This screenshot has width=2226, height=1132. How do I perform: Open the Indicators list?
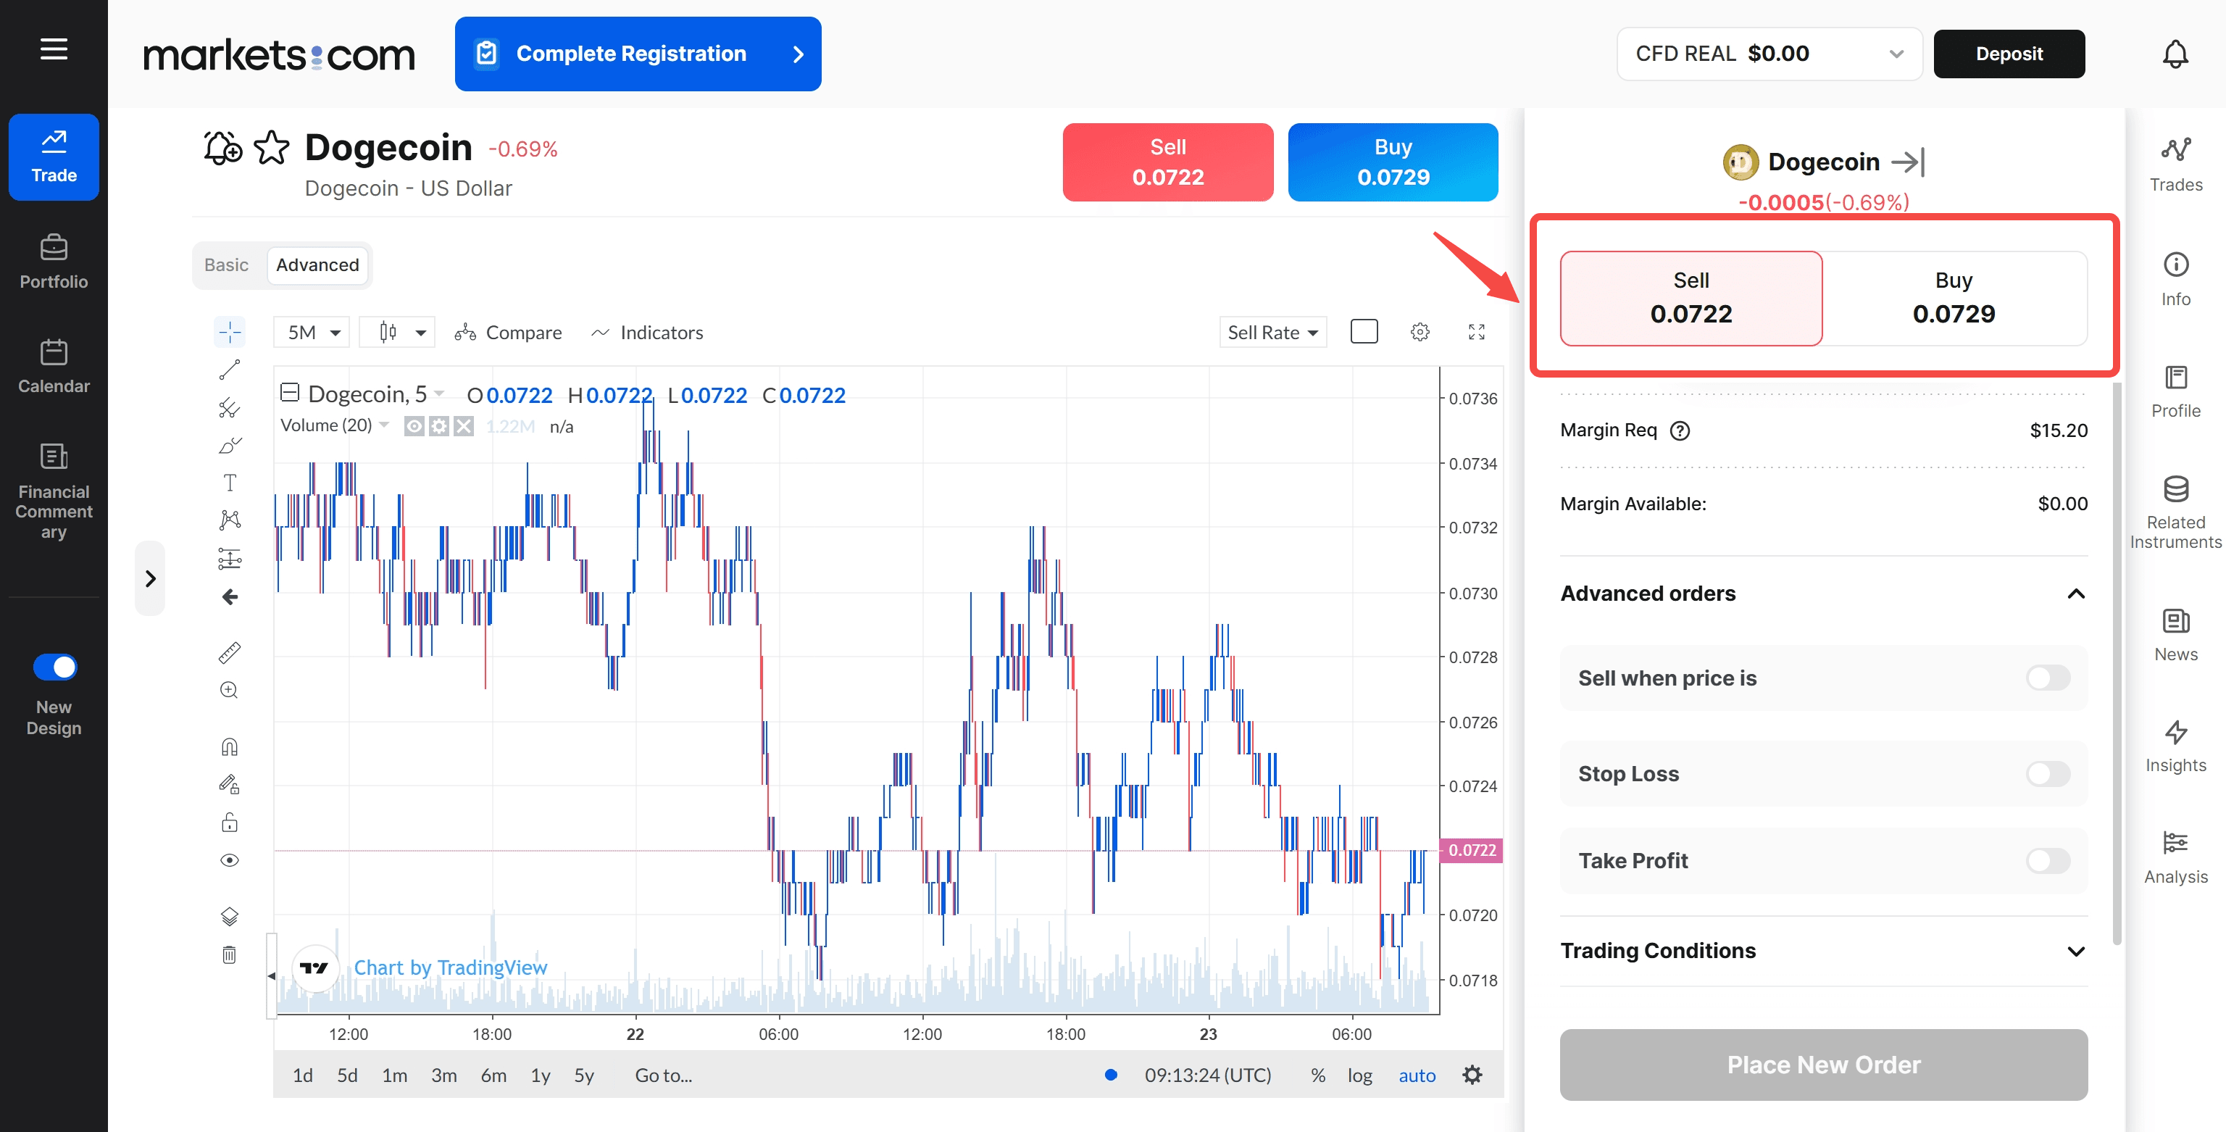point(647,333)
